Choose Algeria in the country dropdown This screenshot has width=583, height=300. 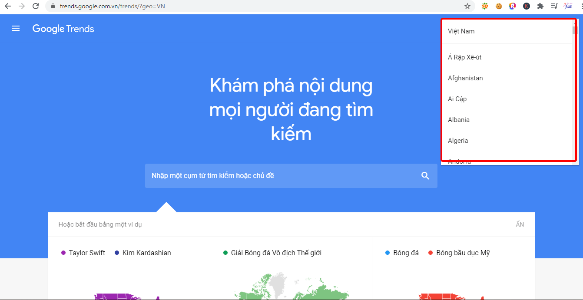click(x=458, y=141)
